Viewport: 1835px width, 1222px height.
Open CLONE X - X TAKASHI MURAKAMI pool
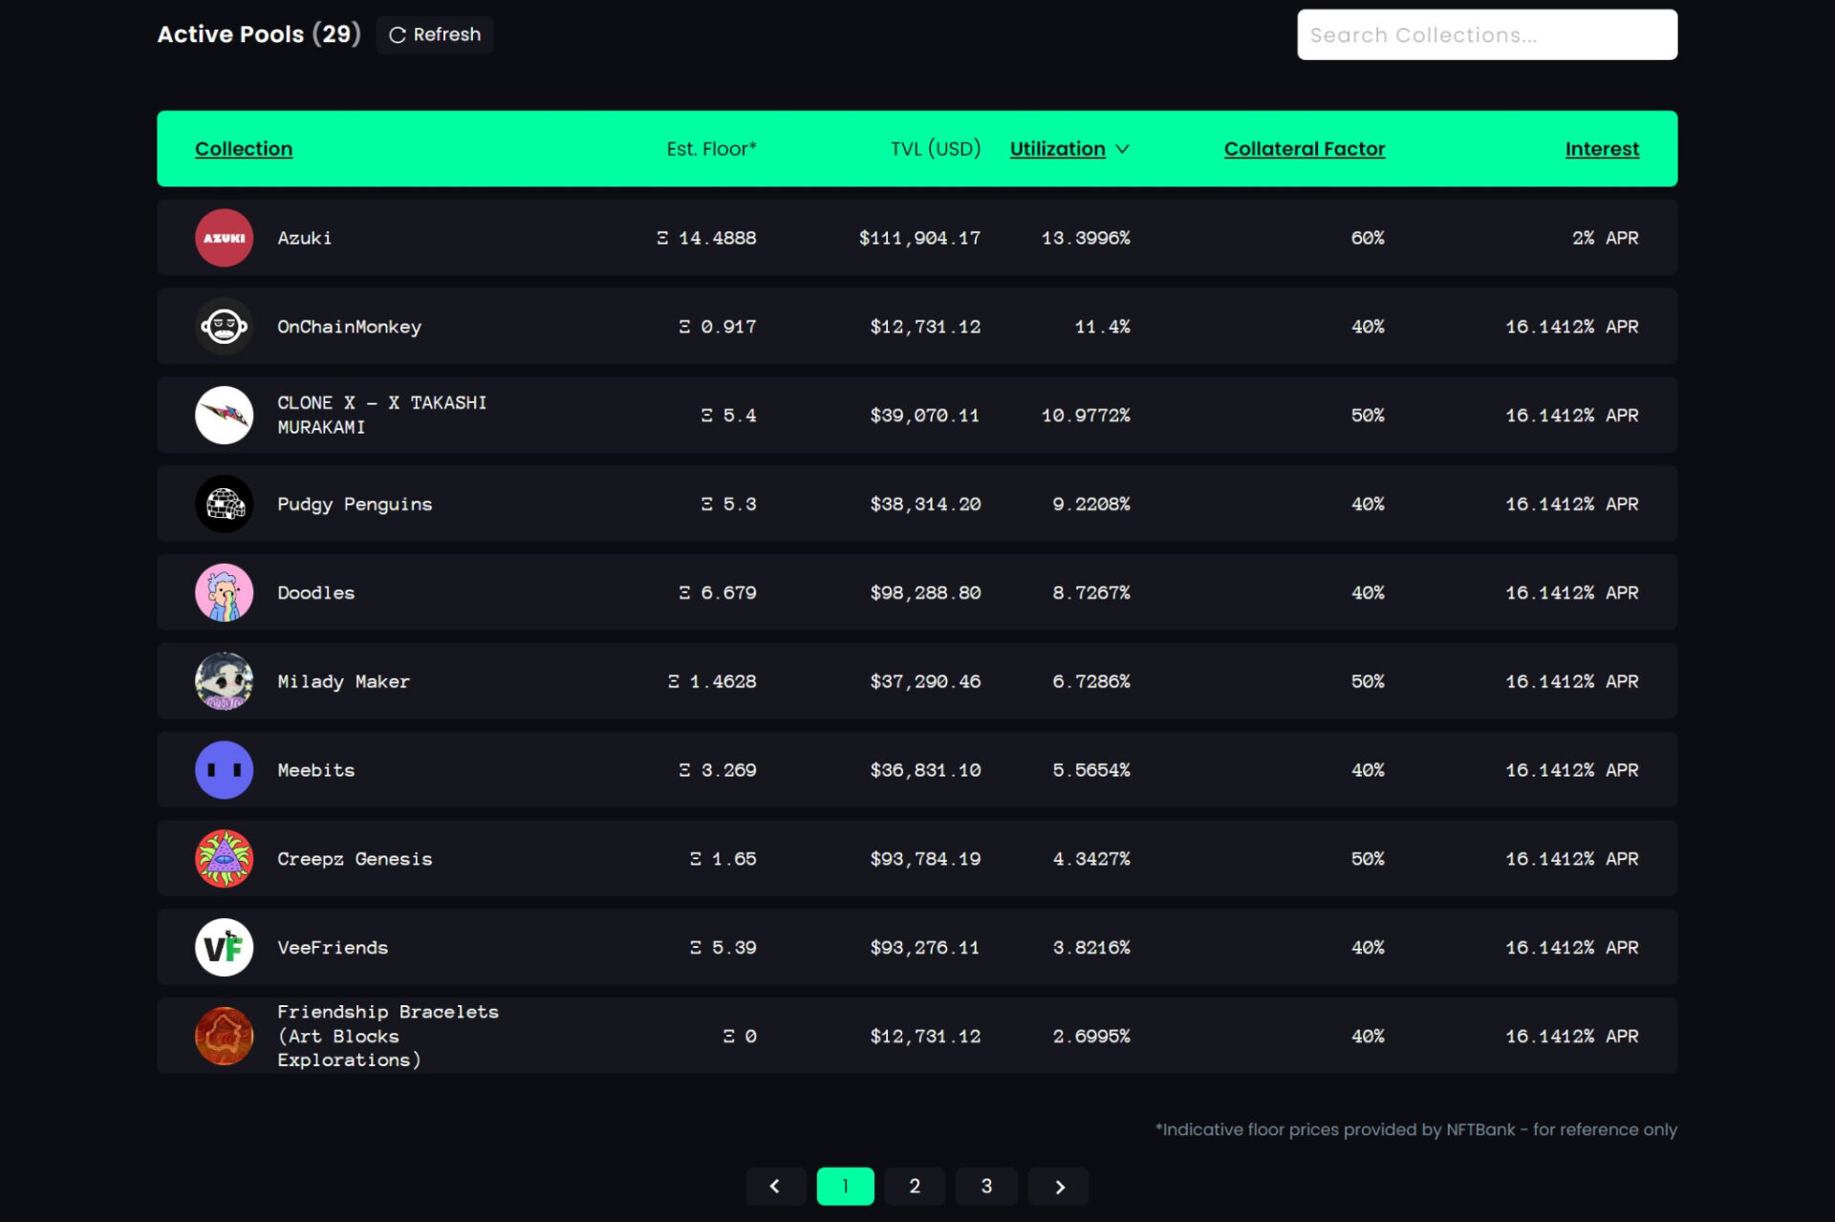coord(382,416)
